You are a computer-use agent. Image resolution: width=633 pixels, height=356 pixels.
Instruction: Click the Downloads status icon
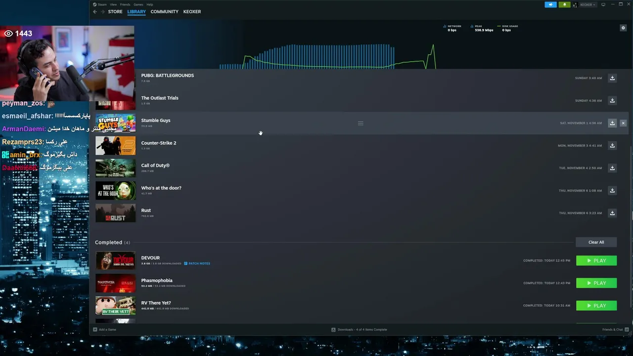click(x=333, y=329)
